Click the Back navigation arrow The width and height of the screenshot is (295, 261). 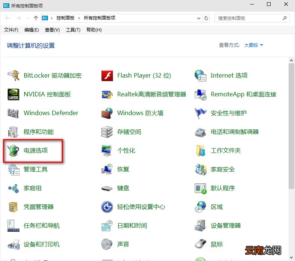[8, 18]
